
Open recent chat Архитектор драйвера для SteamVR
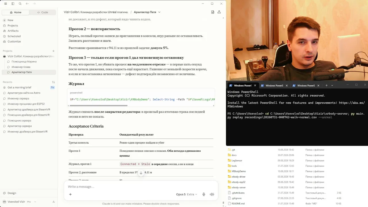(x=29, y=109)
